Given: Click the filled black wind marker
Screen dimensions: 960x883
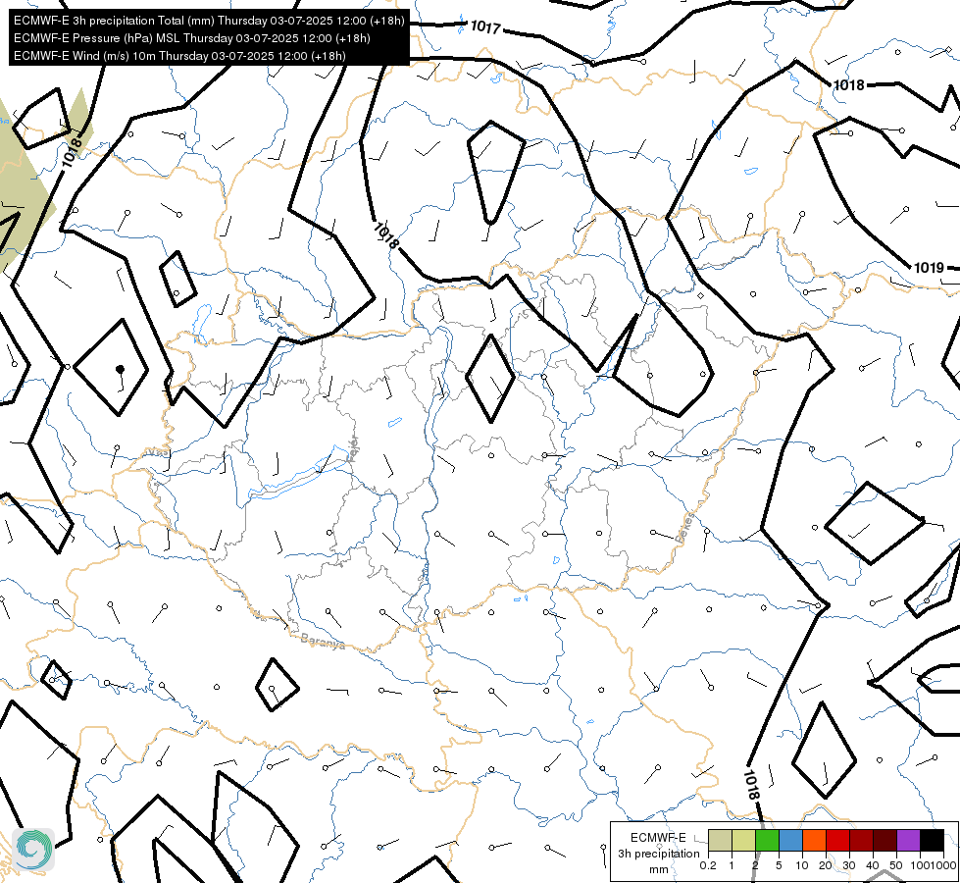Looking at the screenshot, I should (x=120, y=369).
